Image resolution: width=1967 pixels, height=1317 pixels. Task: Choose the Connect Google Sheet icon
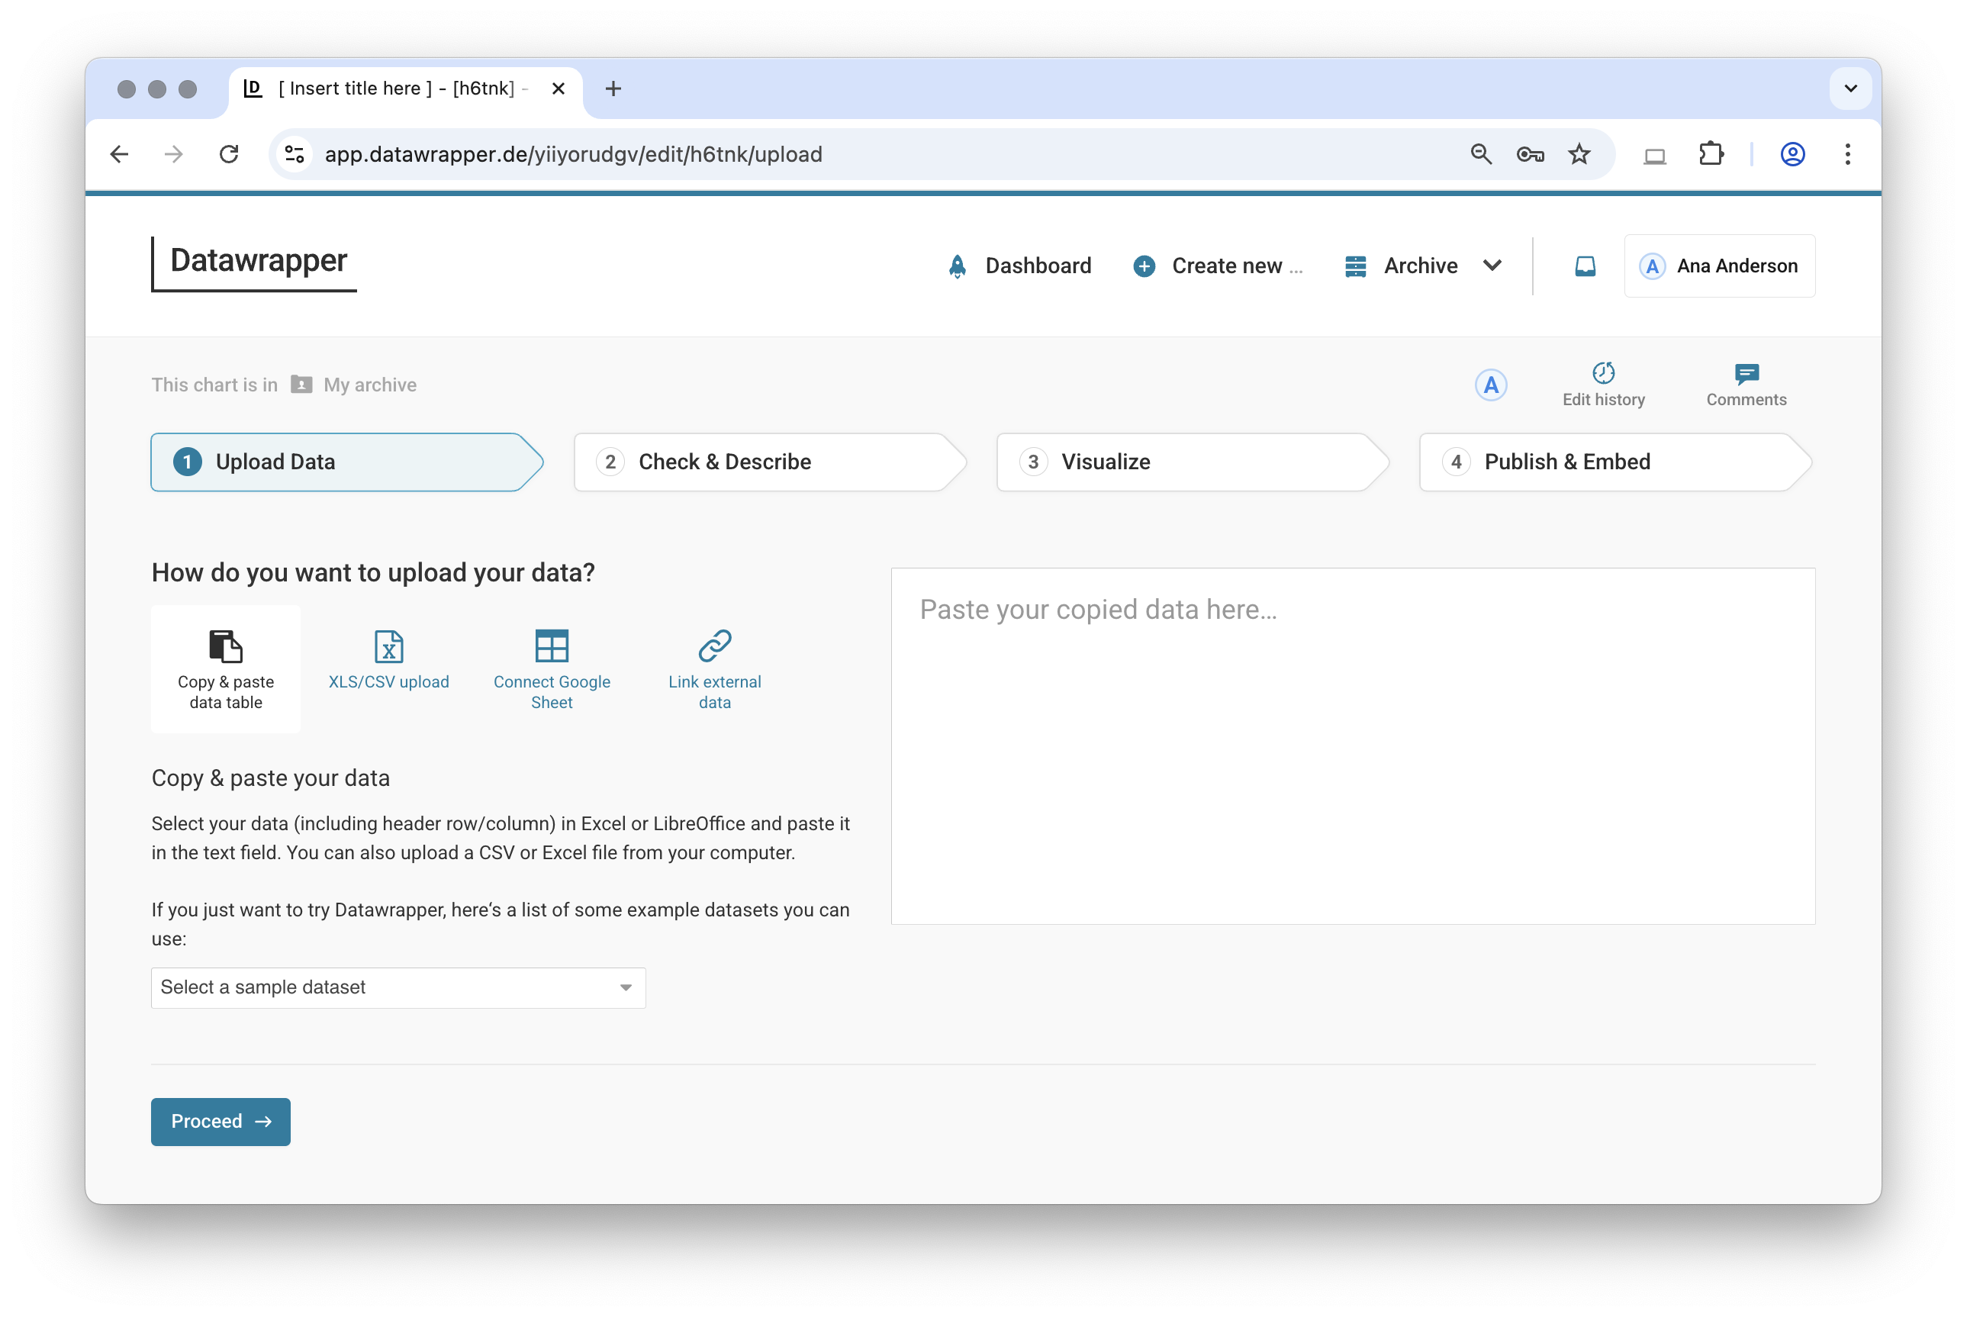552,647
